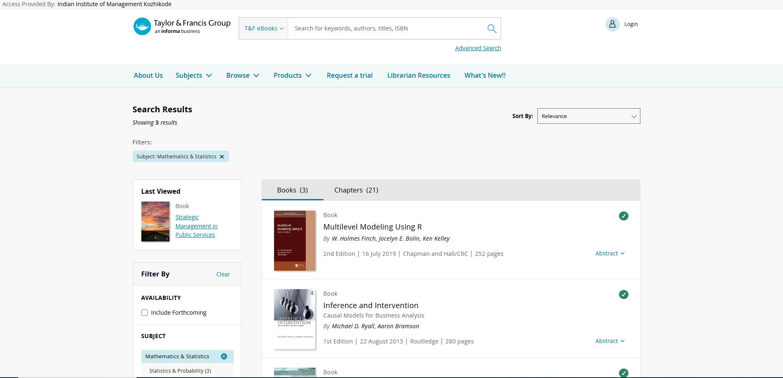Image resolution: width=783 pixels, height=378 pixels.
Task: Remove the Subject: Mathematics & Statistics filter chip
Action: coord(222,157)
